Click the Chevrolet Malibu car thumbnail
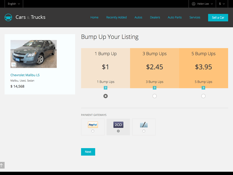The width and height of the screenshot is (233, 175). pos(33,54)
